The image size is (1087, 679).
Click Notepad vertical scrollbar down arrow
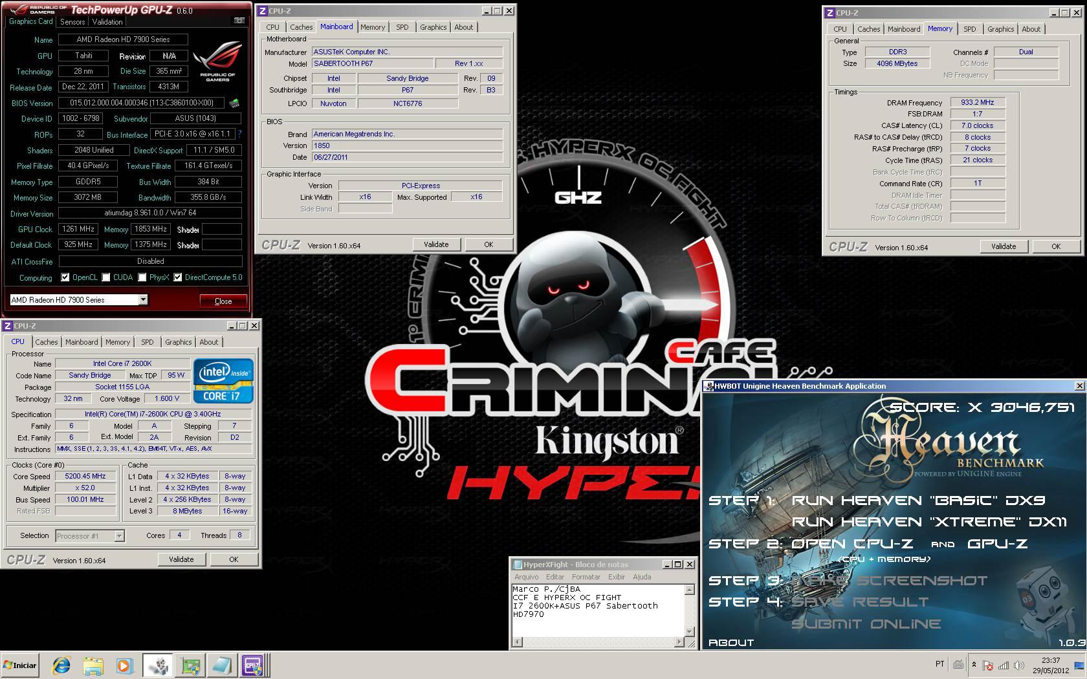pos(690,632)
